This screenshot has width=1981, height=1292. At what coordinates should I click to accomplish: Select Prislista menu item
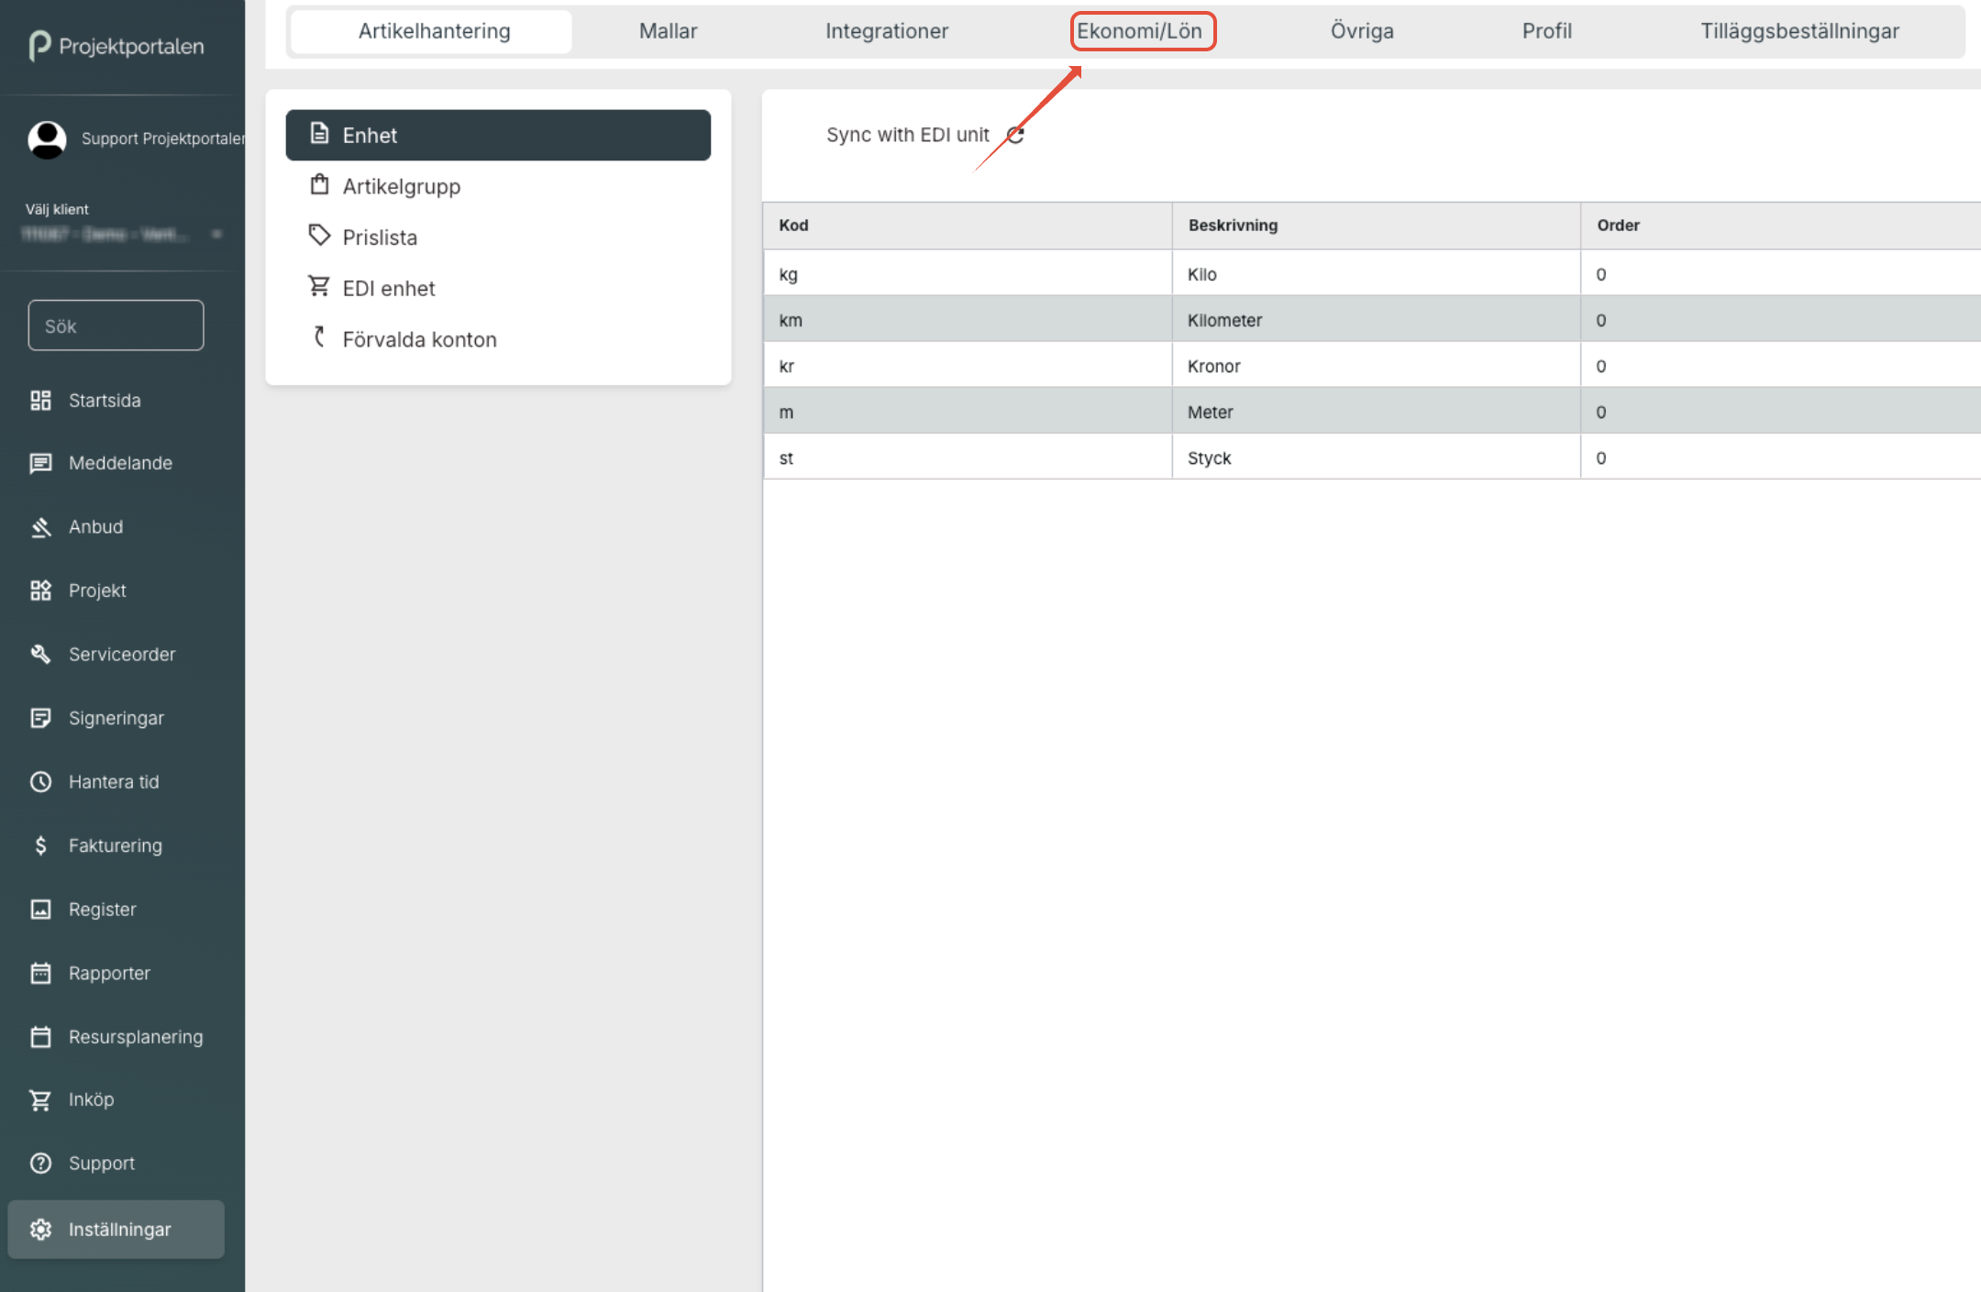click(x=379, y=237)
